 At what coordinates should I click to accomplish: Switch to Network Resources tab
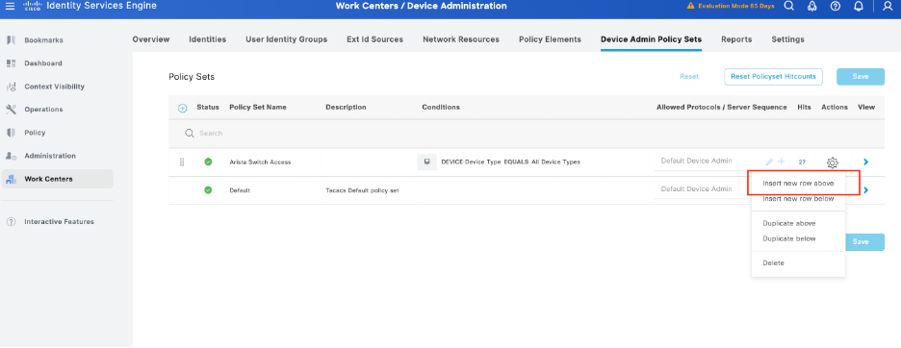coord(461,39)
